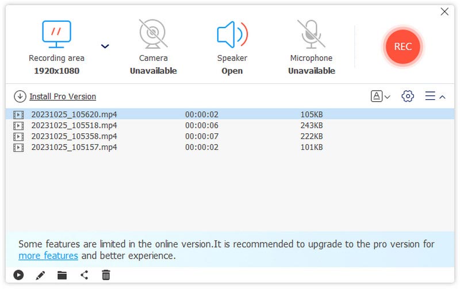
Task: Play the selected recording
Action: [x=18, y=275]
